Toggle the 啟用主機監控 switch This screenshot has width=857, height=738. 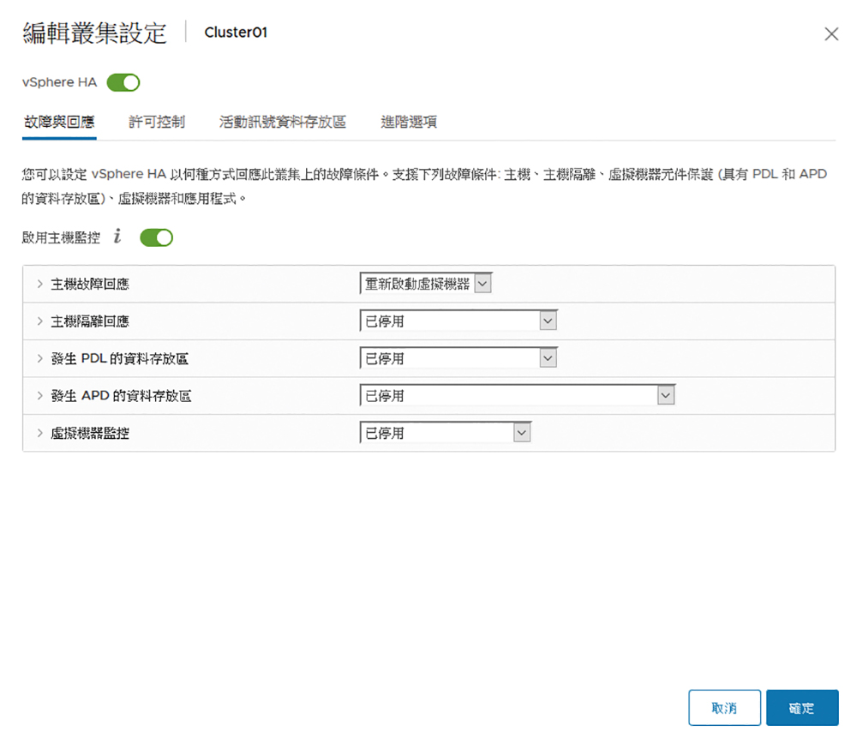pyautogui.click(x=156, y=237)
